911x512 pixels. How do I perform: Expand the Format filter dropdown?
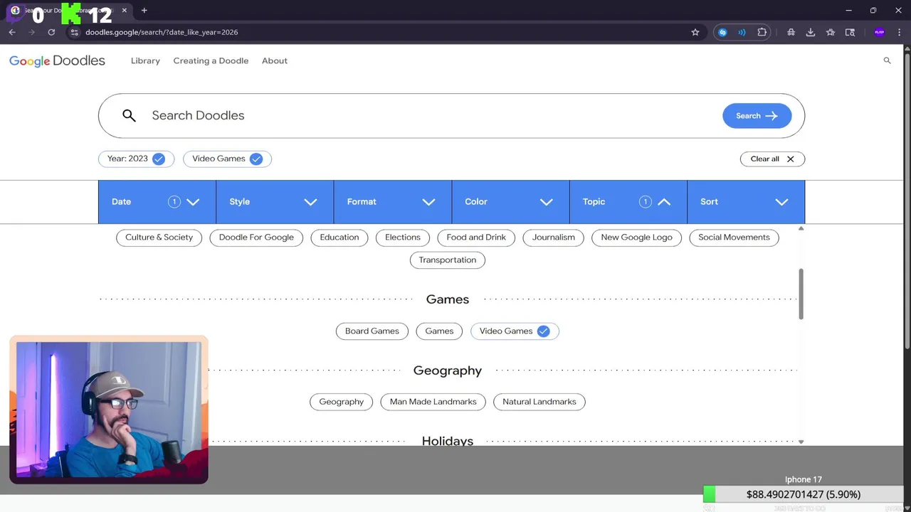point(392,202)
